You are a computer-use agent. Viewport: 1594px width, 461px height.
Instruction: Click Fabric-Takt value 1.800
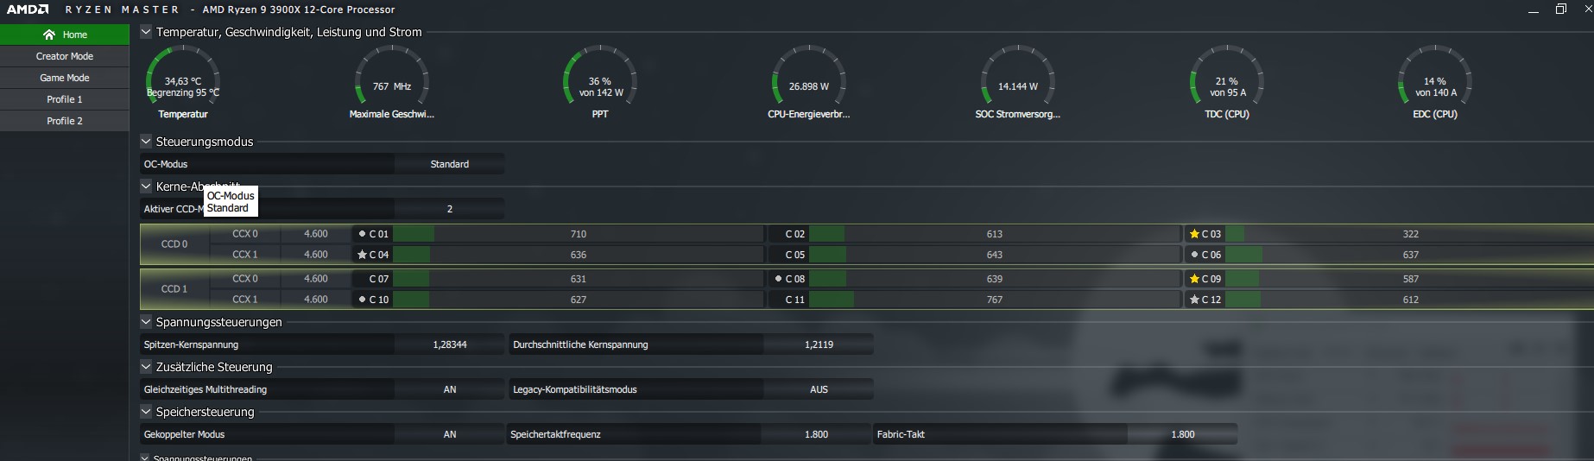point(1183,434)
